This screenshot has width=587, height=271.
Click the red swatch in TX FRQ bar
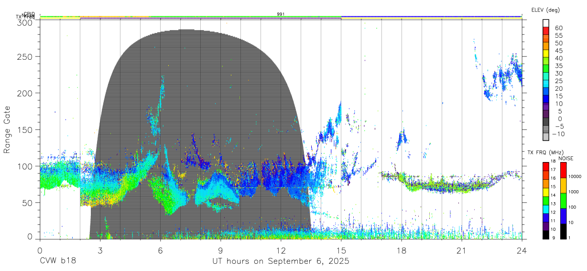[545, 166]
